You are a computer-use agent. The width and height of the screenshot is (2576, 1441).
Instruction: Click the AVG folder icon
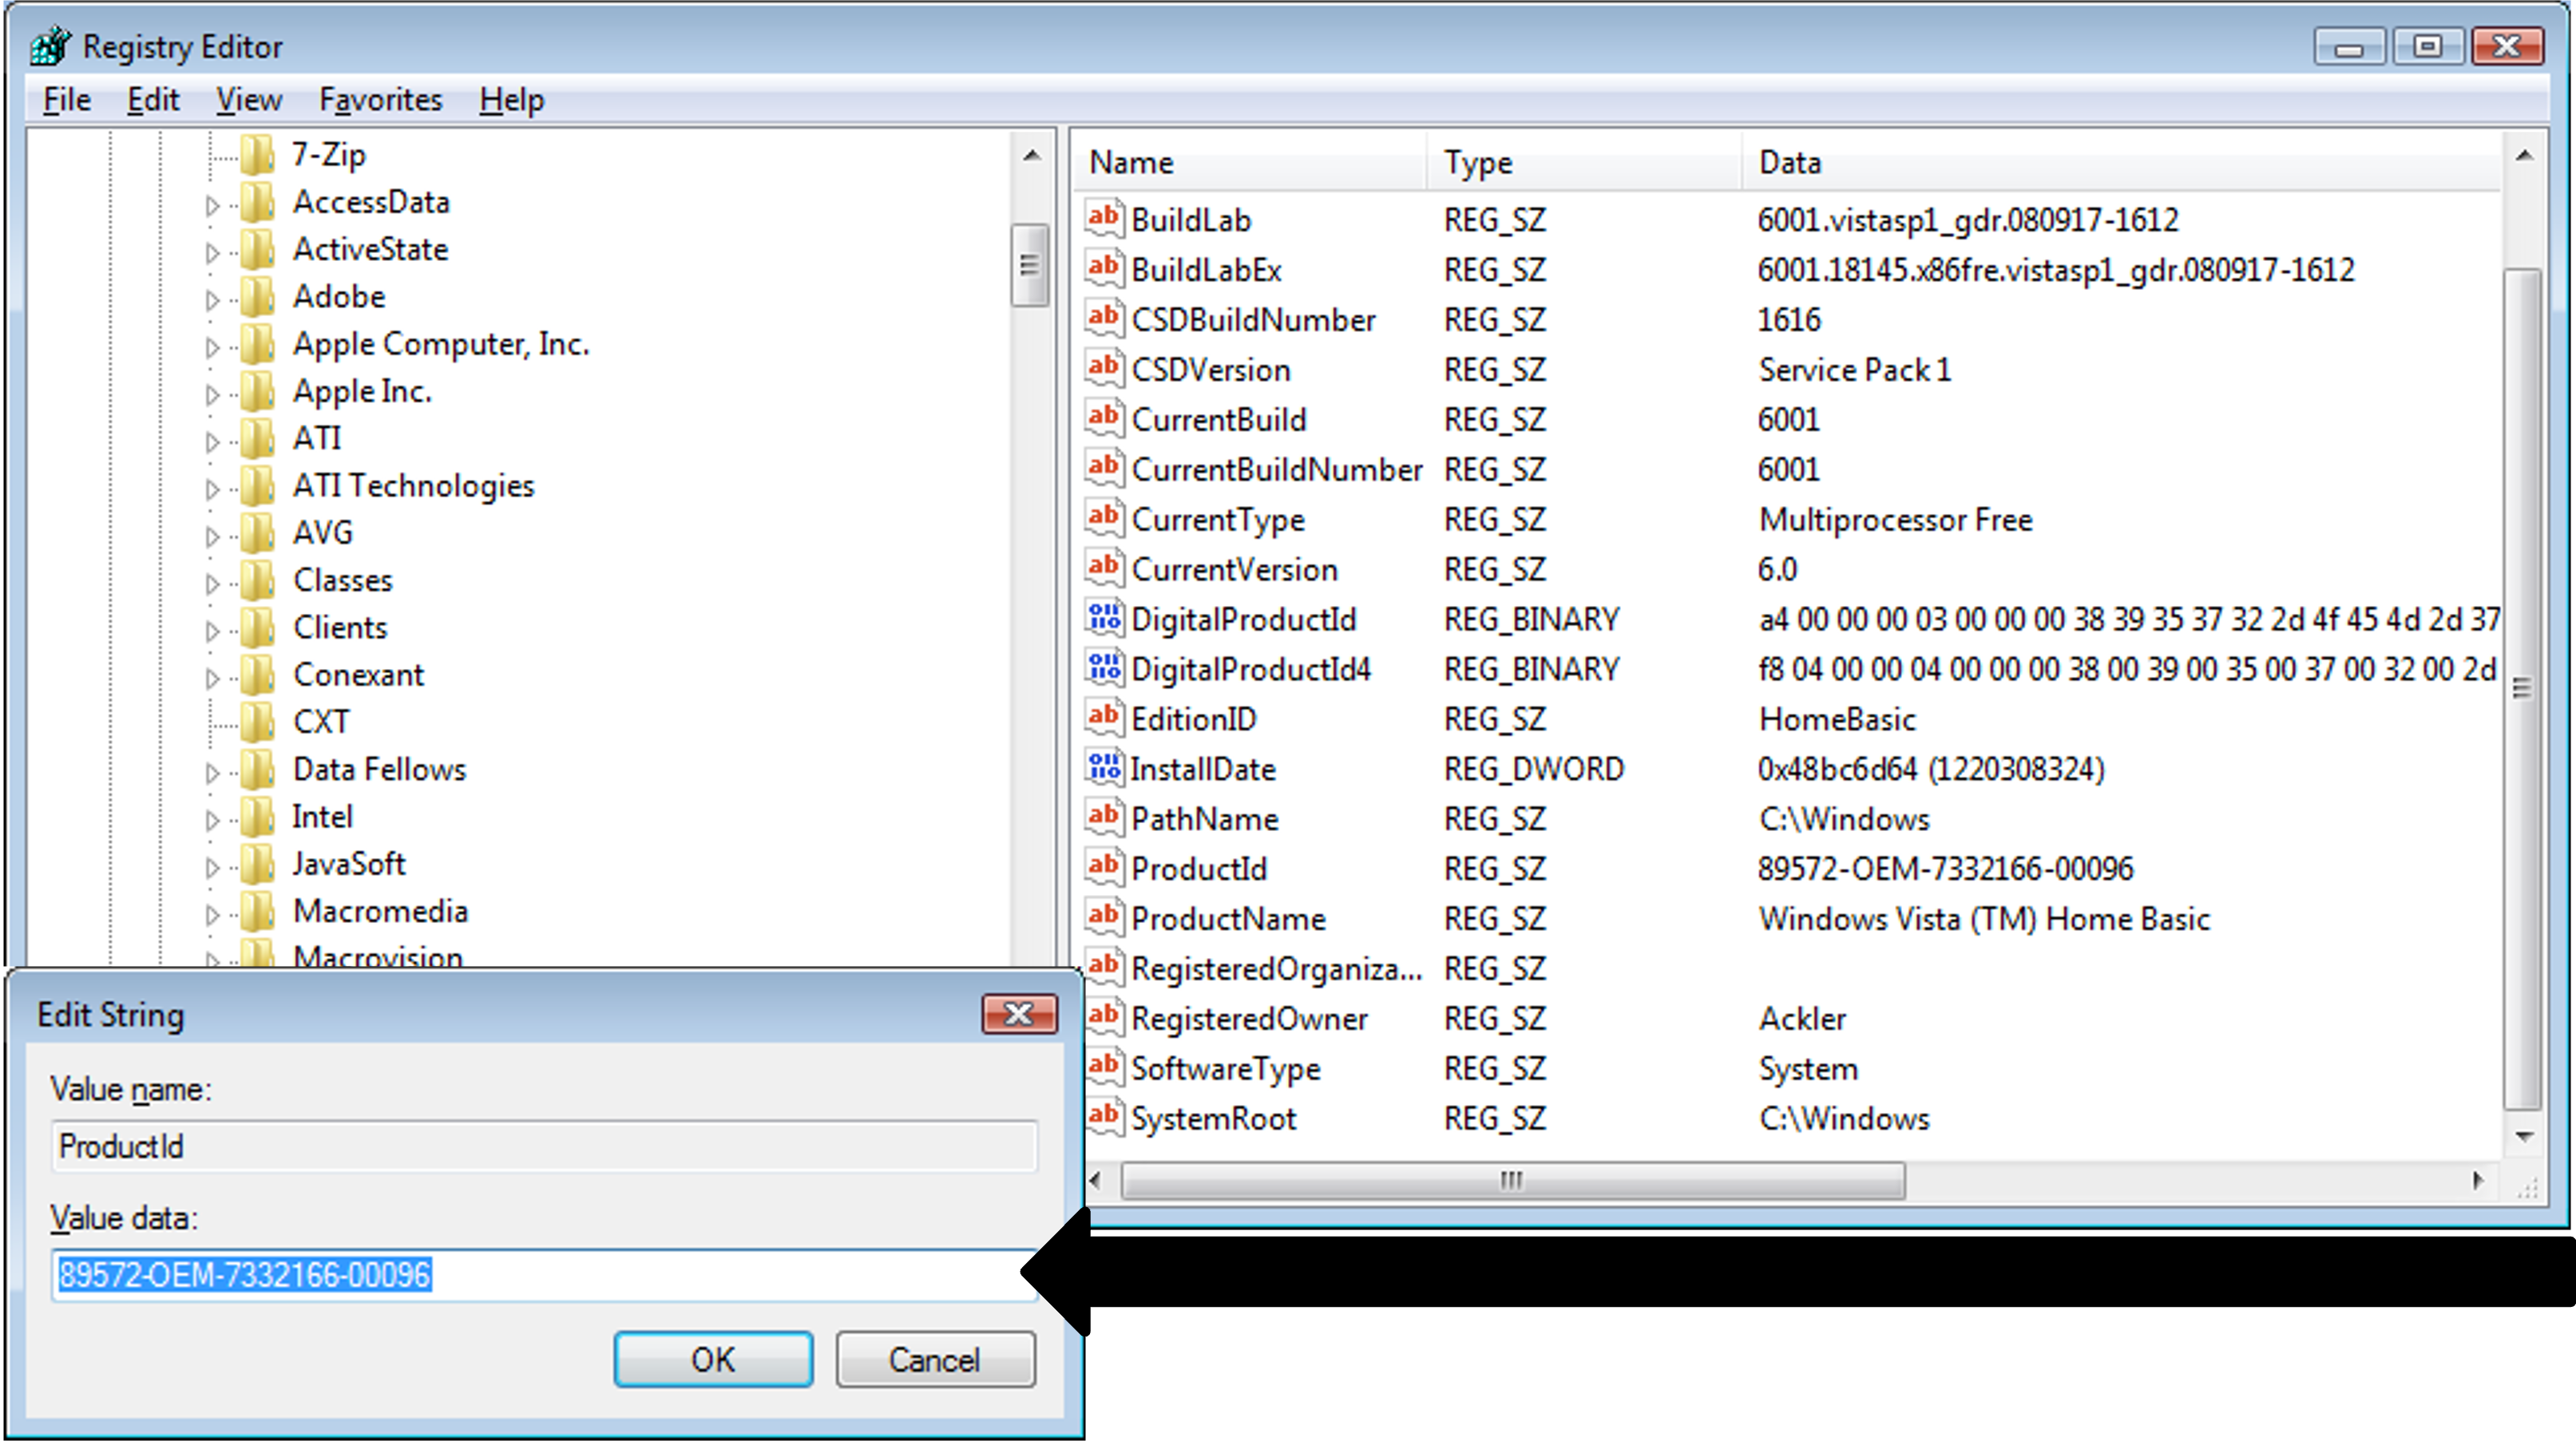(x=258, y=533)
